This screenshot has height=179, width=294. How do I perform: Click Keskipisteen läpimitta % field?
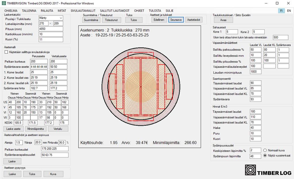tap(255, 150)
